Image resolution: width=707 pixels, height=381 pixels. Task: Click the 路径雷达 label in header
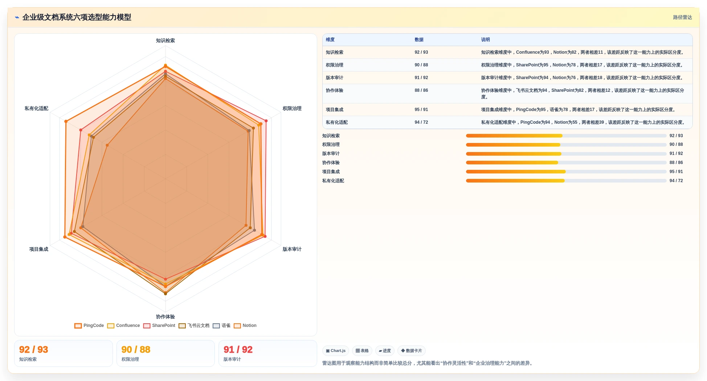coord(682,17)
